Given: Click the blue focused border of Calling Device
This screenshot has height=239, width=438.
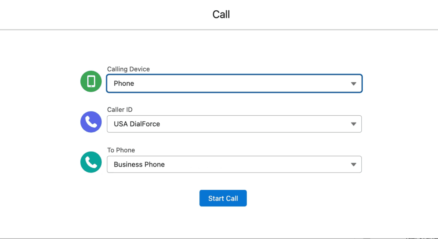Looking at the screenshot, I should (x=234, y=75).
